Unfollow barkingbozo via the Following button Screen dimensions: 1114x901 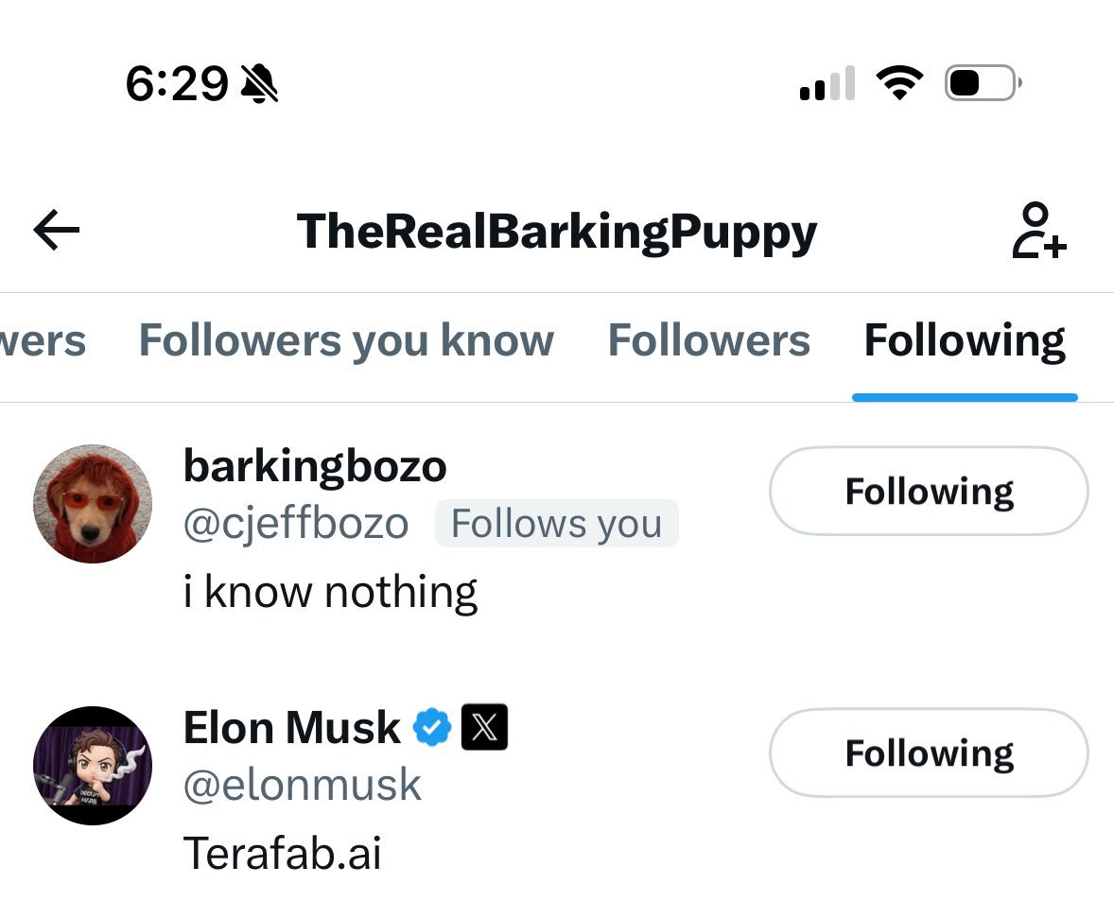pos(929,492)
